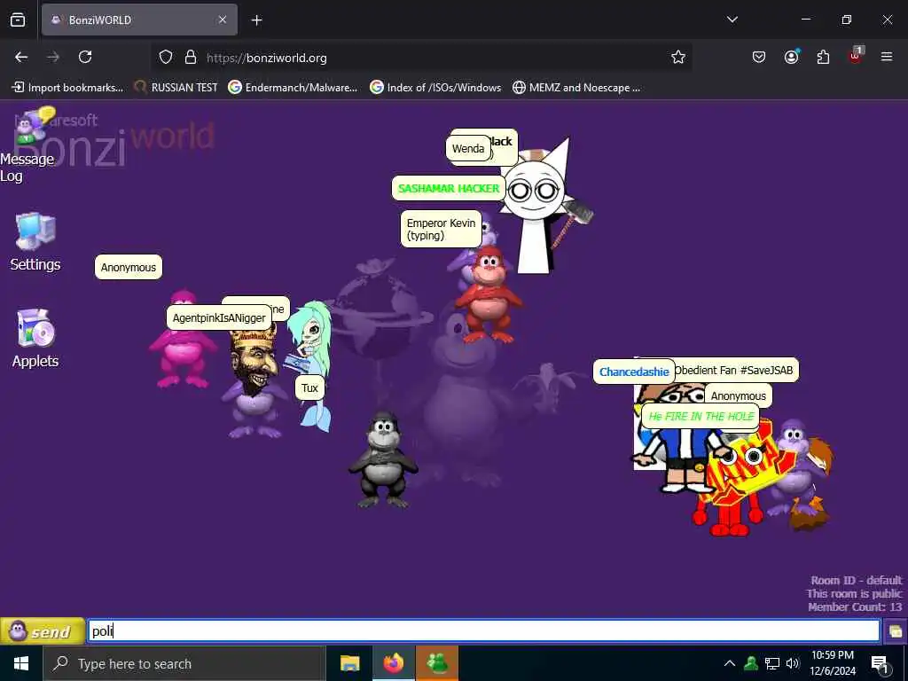Open the Pocket save icon
Viewport: 908px width, 681px height.
(759, 57)
